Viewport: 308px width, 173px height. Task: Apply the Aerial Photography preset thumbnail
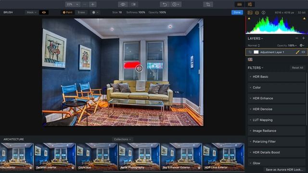(139, 157)
